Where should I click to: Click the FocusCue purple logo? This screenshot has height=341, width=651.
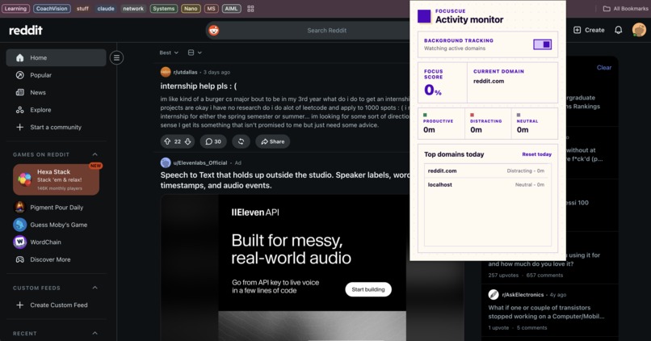click(424, 16)
